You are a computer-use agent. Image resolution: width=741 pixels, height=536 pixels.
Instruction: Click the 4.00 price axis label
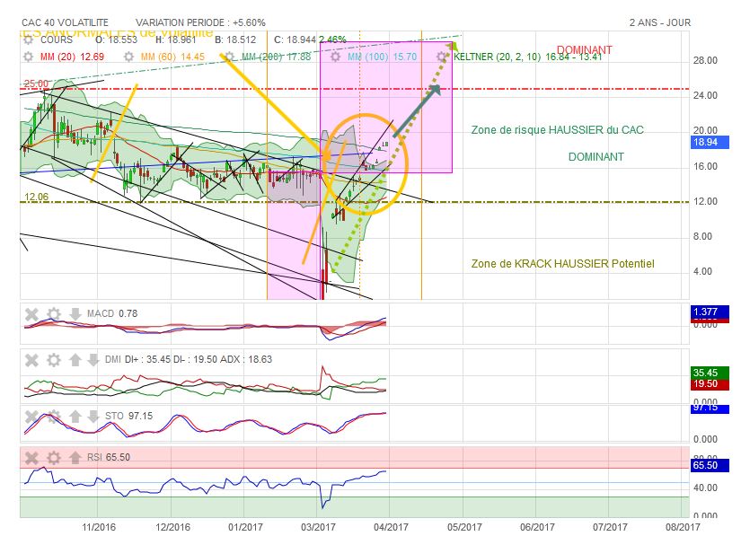[x=702, y=271]
